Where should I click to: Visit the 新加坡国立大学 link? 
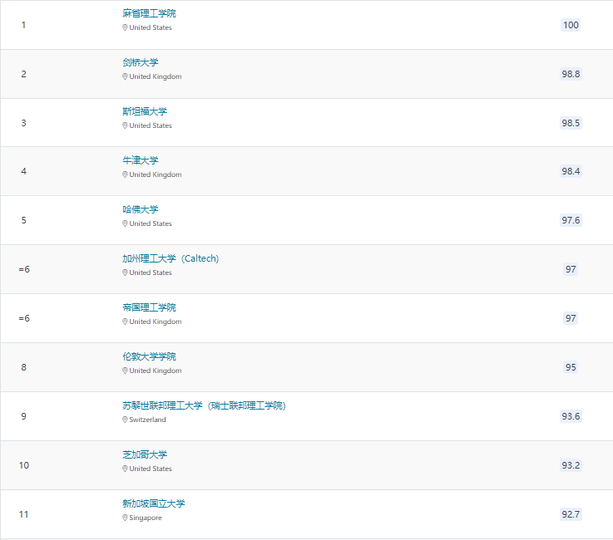153,503
